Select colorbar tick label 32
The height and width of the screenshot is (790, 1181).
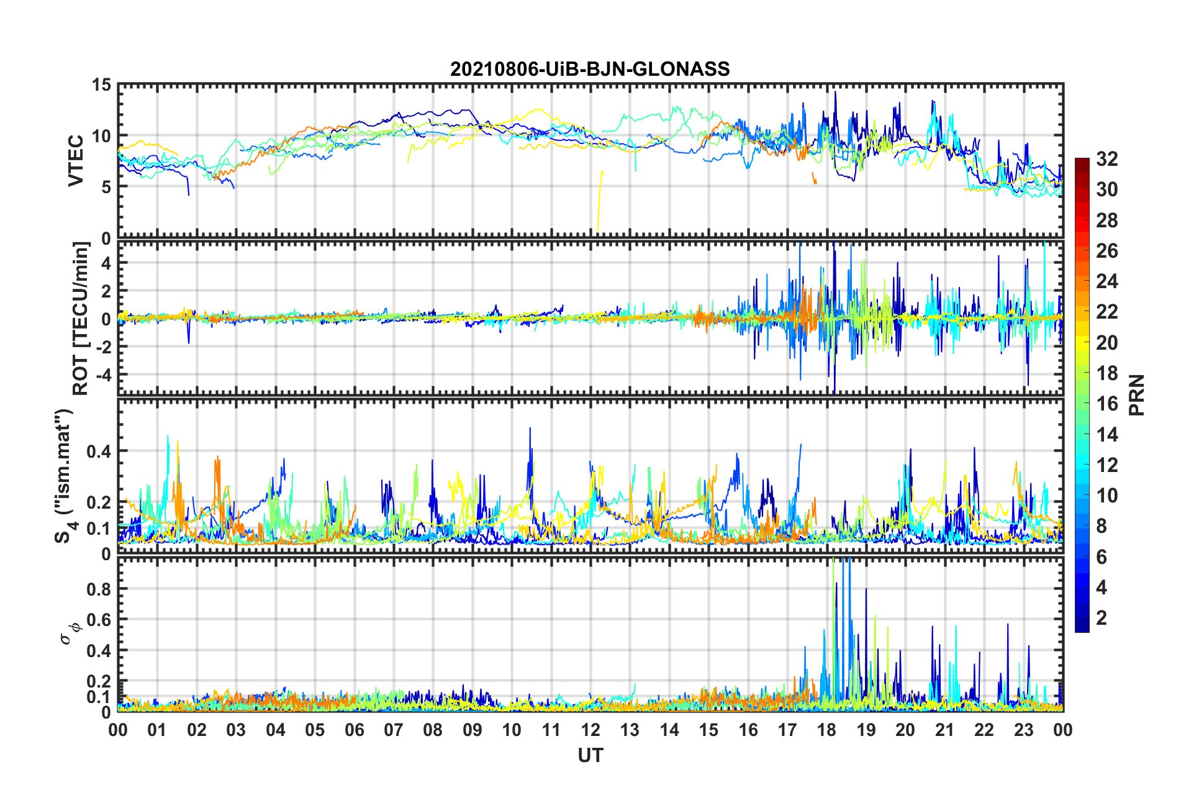1106,159
